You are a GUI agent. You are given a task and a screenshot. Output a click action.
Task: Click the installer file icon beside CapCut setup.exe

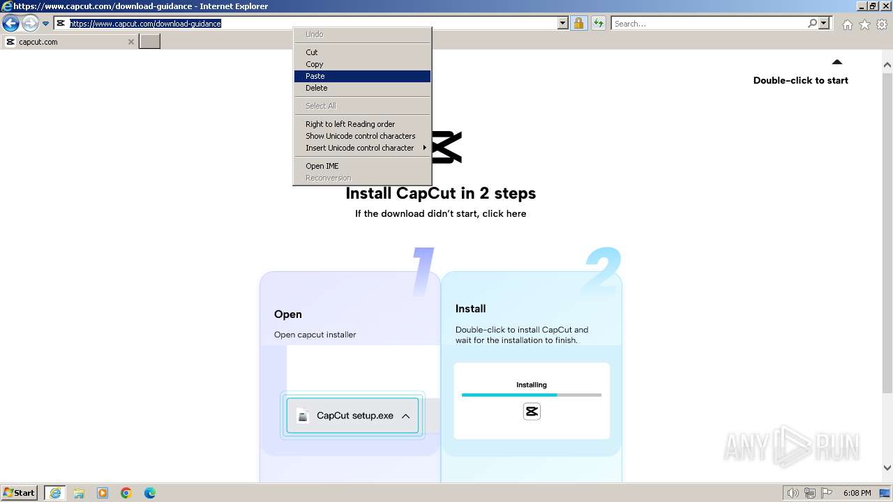(x=303, y=416)
